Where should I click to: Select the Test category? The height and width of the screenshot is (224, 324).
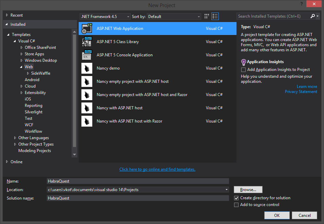coord(28,118)
